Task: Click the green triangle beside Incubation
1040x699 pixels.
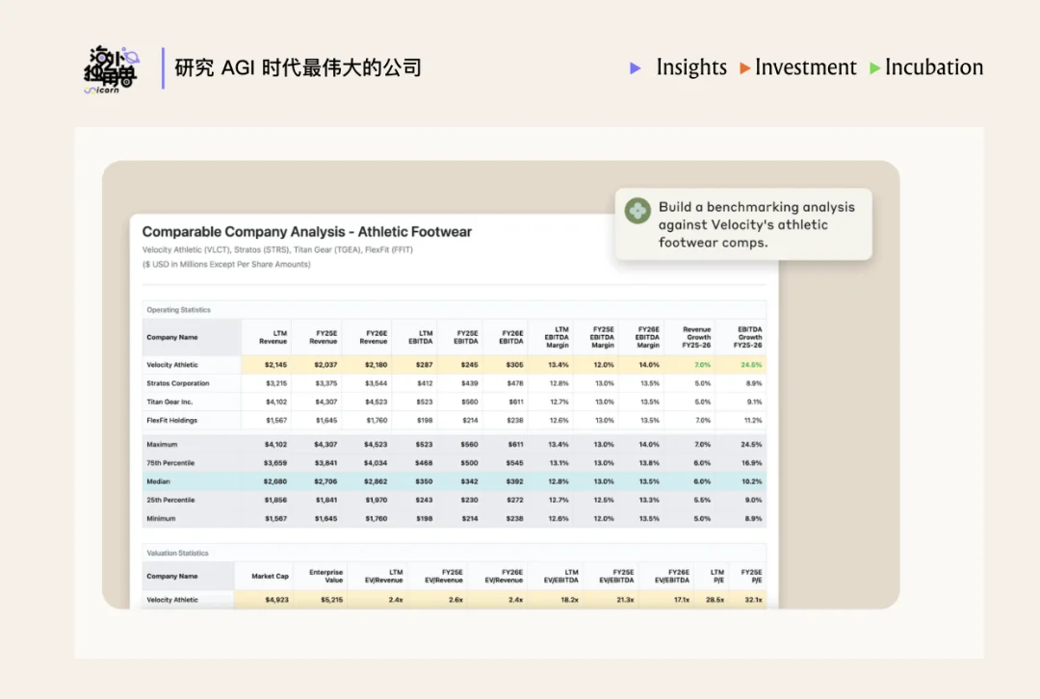Action: point(873,68)
